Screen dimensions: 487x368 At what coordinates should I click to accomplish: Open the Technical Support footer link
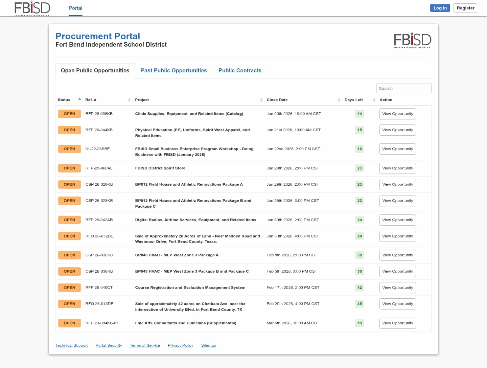[x=71, y=345]
